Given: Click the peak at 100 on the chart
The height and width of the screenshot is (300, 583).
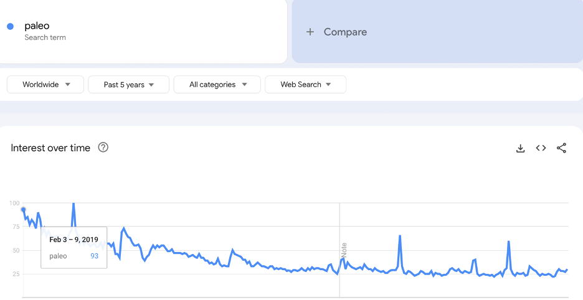Looking at the screenshot, I should (73, 204).
